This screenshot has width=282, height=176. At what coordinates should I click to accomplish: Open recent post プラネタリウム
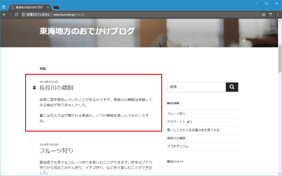178,146
